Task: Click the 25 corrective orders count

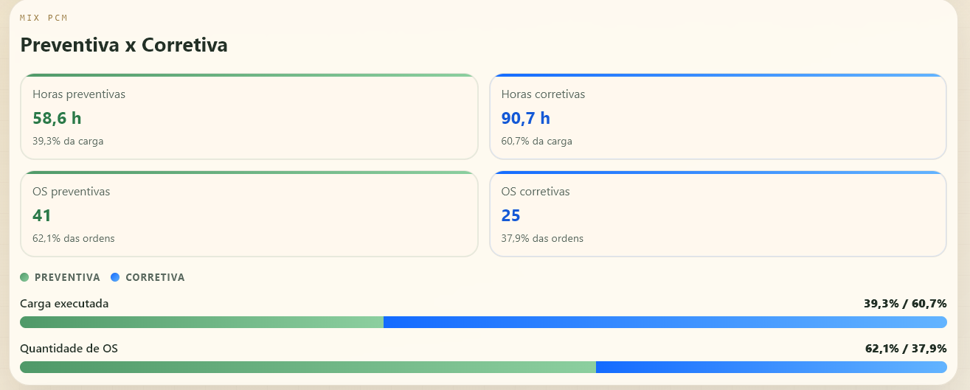Action: 511,215
